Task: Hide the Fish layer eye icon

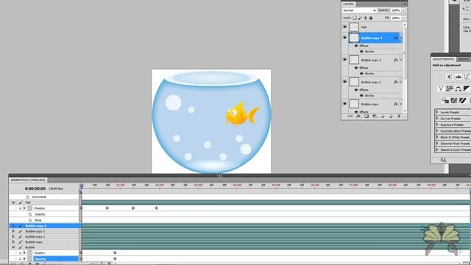Action: (345, 27)
